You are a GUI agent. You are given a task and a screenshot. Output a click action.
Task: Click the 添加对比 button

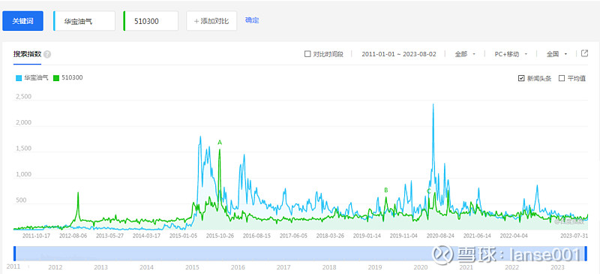(211, 21)
